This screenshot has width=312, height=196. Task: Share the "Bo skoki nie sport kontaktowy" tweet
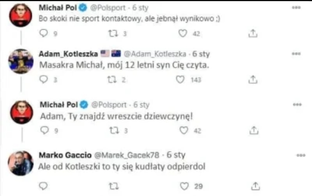(x=253, y=34)
